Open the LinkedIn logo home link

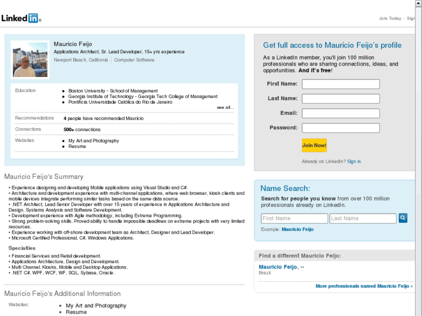(21, 18)
